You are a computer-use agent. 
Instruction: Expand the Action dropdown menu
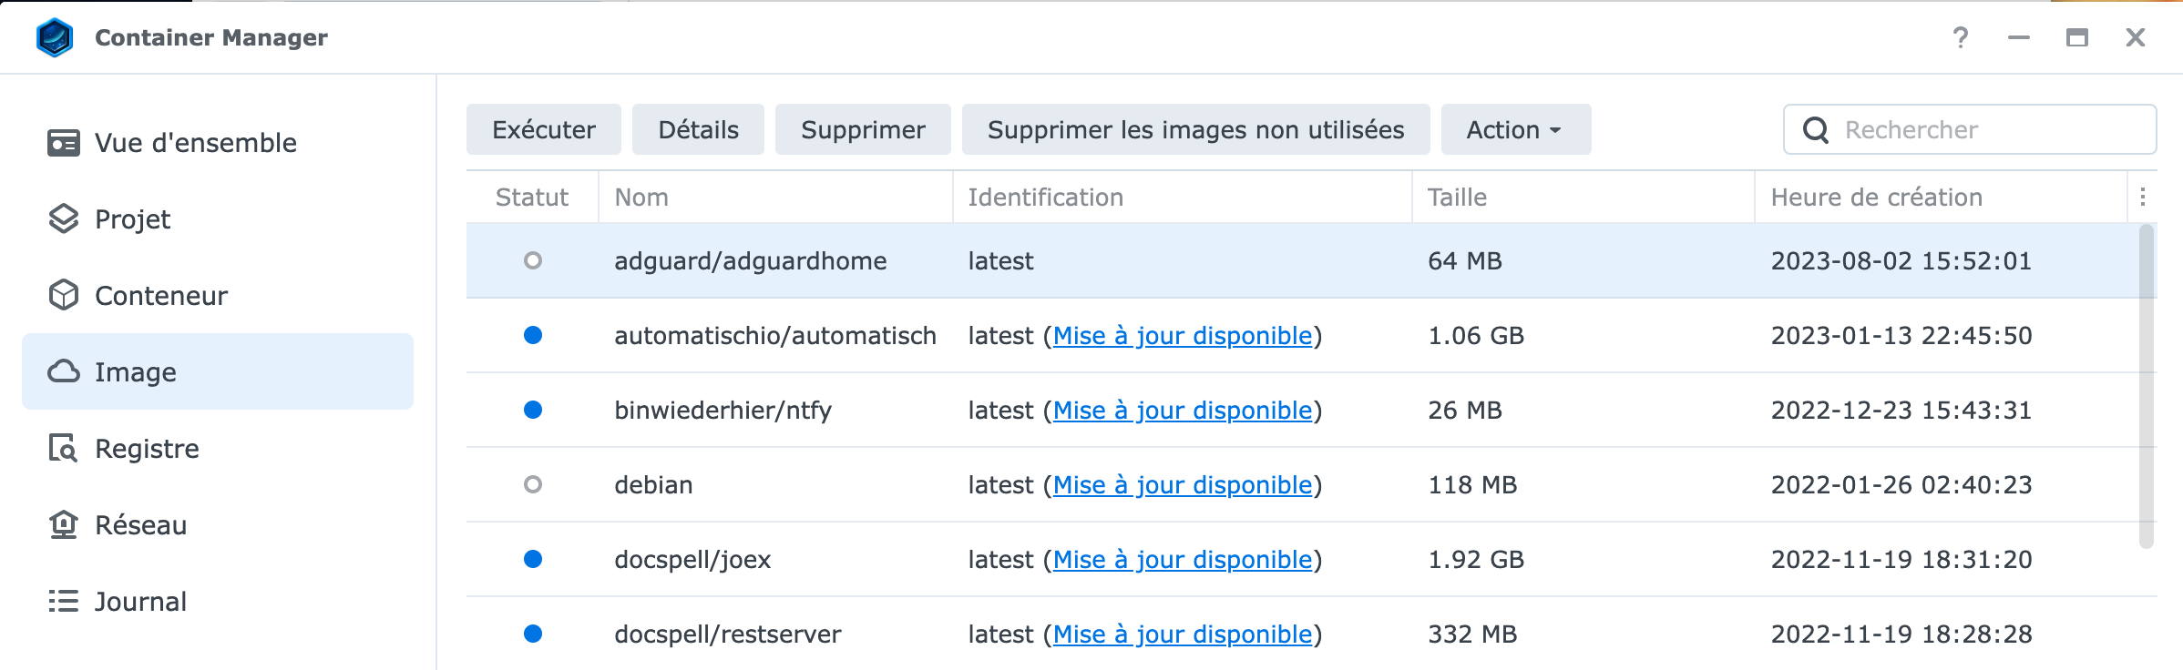click(1515, 129)
